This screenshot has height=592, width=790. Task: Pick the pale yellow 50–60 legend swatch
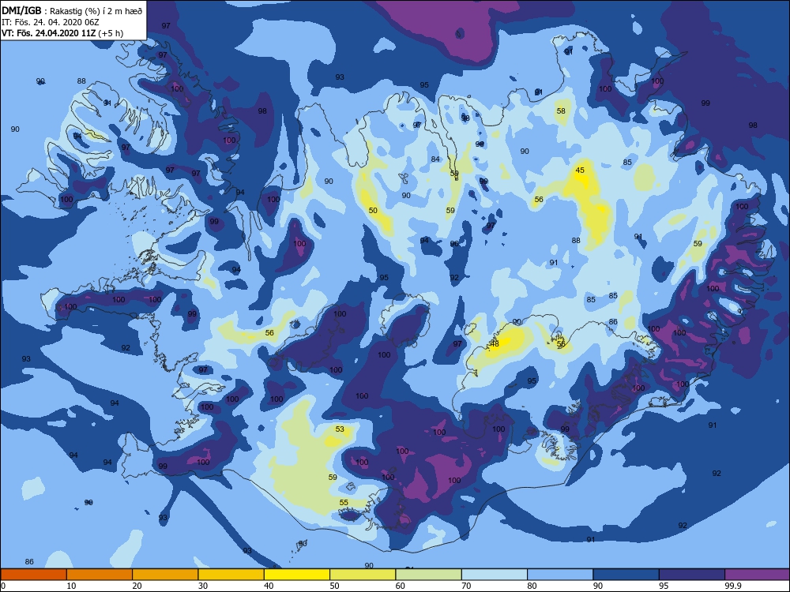363,575
